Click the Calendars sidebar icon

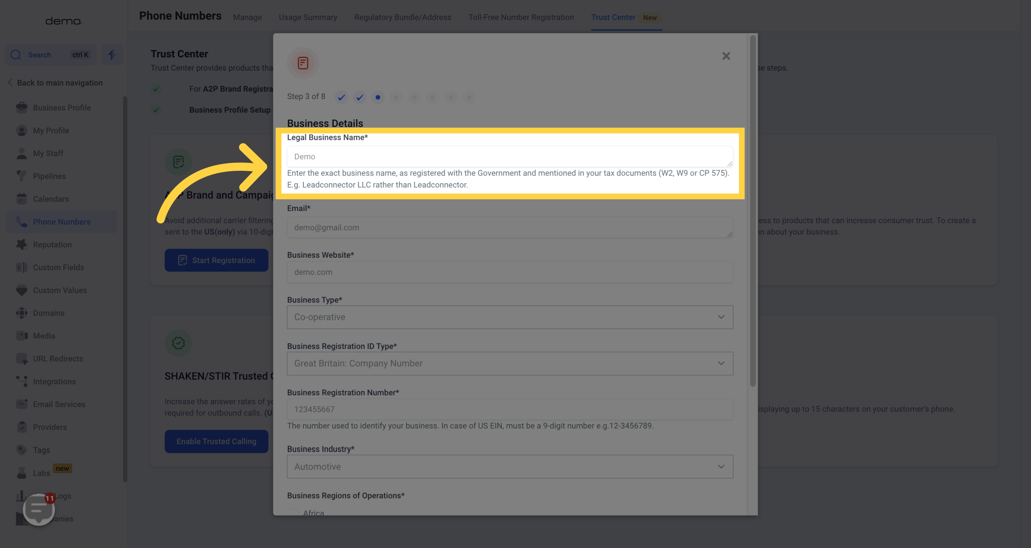click(x=22, y=199)
